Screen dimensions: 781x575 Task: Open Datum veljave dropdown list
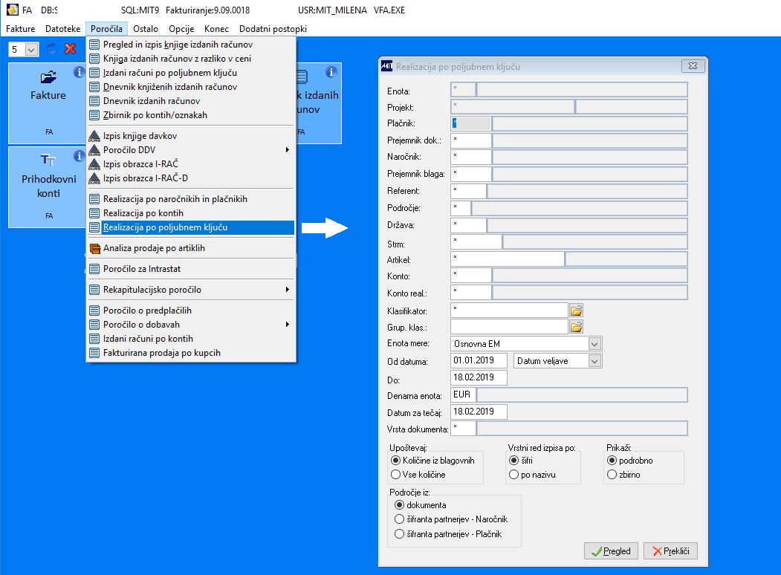point(594,361)
